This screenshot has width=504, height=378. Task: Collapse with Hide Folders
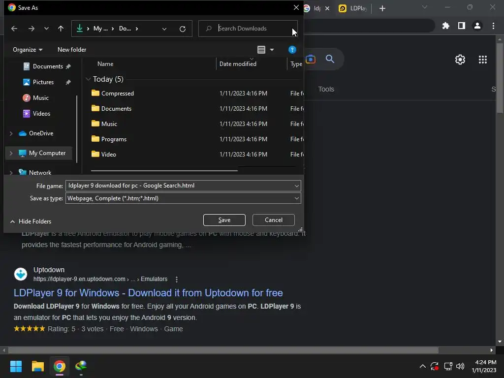pos(31,221)
